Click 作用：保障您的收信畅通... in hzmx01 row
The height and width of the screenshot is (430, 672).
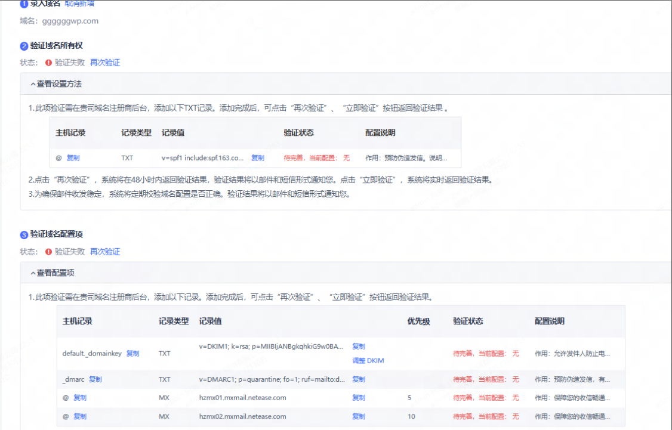pyautogui.click(x=572, y=397)
